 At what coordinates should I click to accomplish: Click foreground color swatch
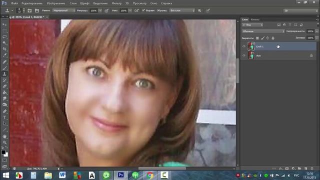point(3,152)
